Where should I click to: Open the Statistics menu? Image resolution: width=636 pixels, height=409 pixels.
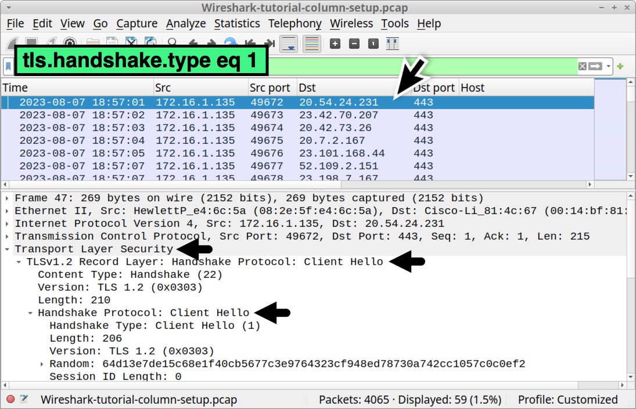238,23
